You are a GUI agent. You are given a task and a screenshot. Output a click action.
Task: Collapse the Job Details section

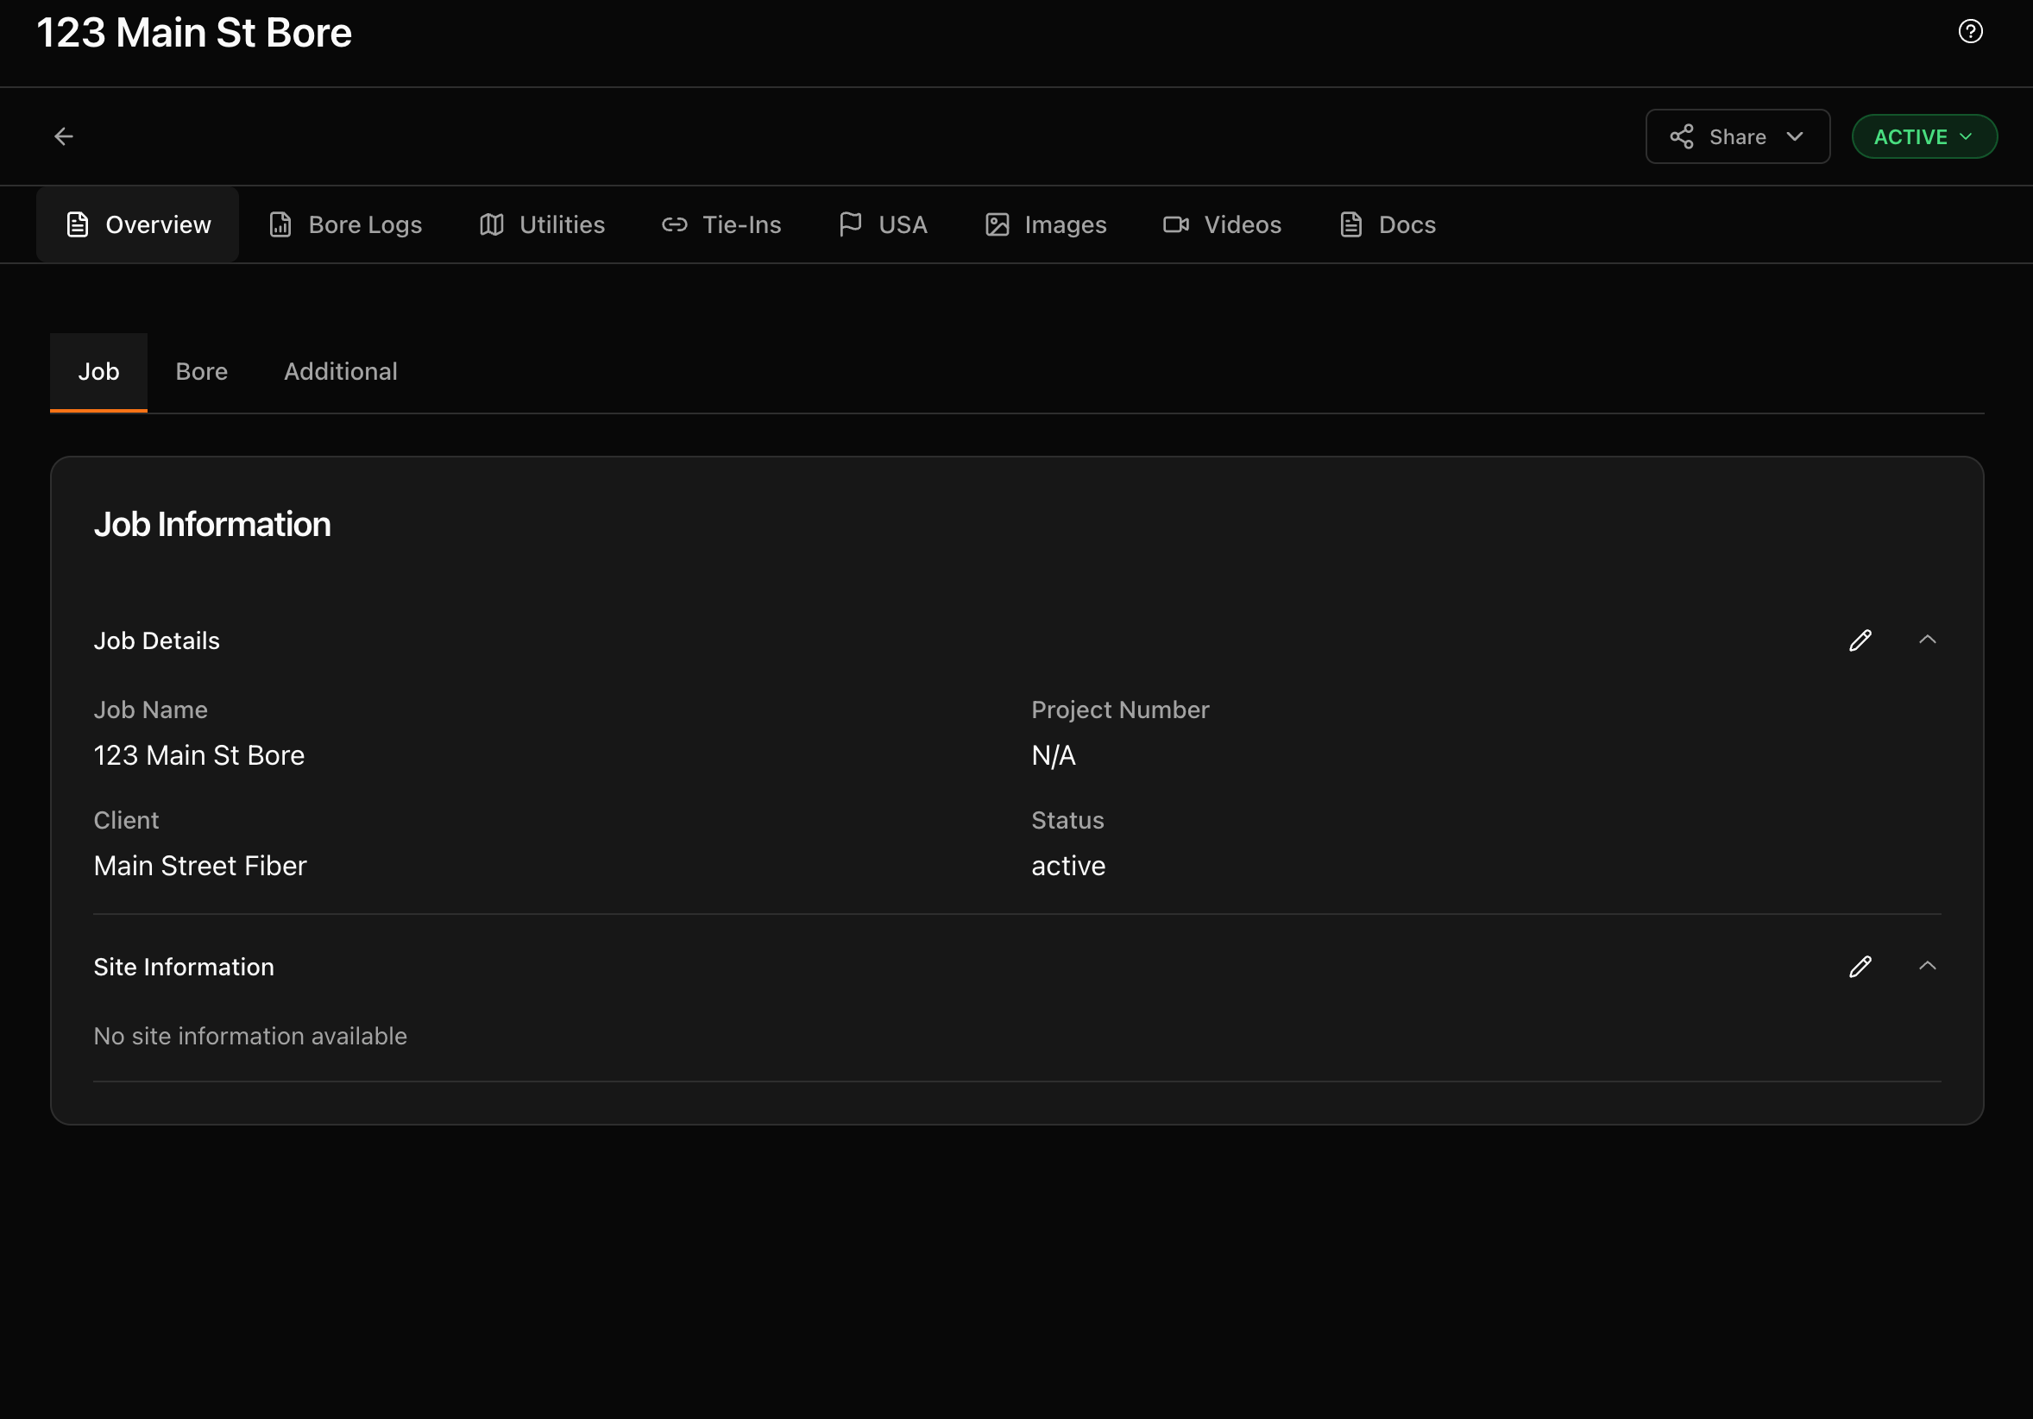[1929, 640]
